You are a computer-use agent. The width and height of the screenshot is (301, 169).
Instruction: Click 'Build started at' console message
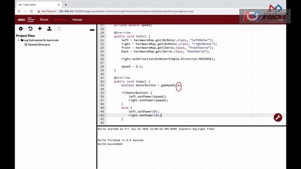coord(156,129)
